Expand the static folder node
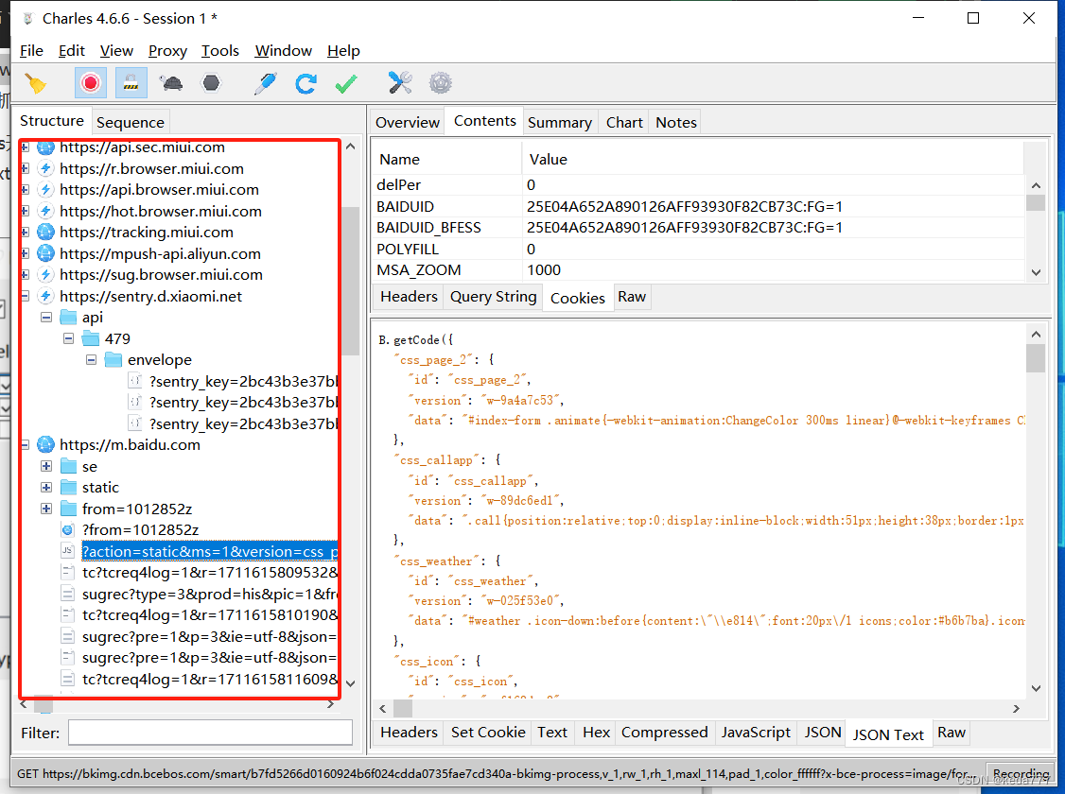1065x794 pixels. pos(46,487)
